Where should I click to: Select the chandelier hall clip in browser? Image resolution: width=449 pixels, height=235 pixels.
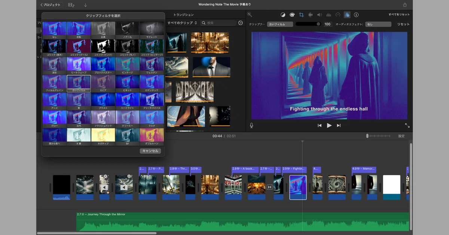tap(210, 43)
